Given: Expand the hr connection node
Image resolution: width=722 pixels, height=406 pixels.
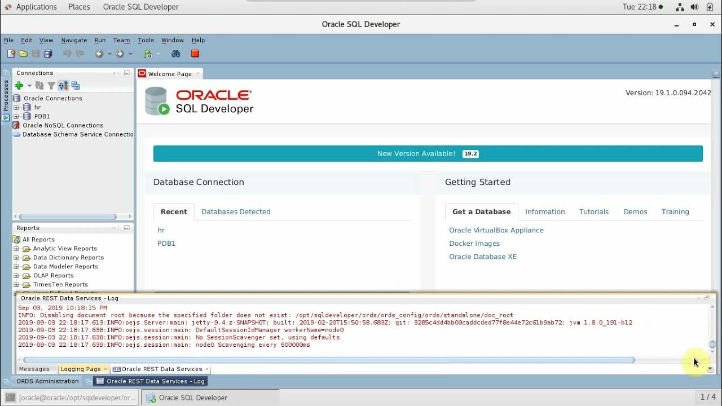Looking at the screenshot, I should (16, 107).
